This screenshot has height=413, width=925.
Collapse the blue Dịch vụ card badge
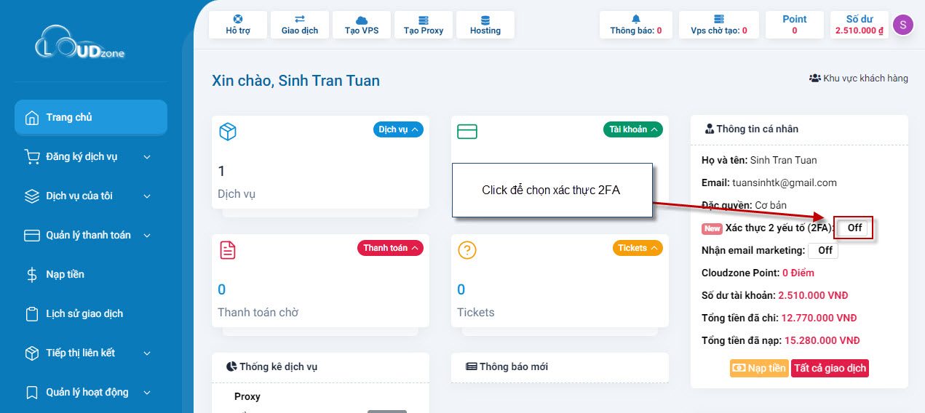[x=398, y=129]
